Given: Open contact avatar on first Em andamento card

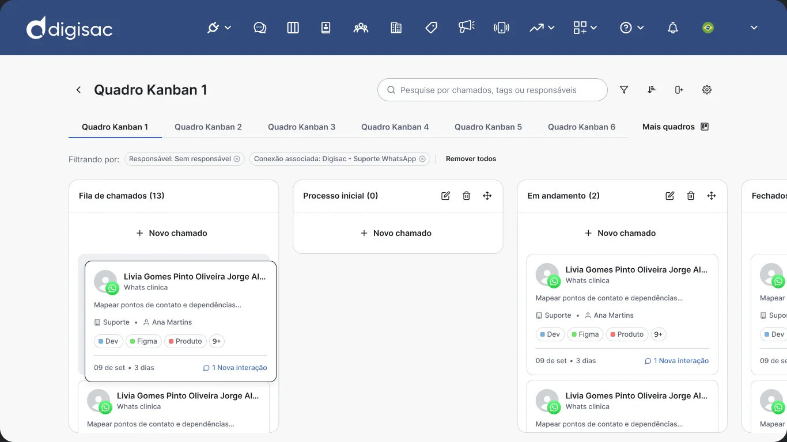Looking at the screenshot, I should [x=548, y=275].
